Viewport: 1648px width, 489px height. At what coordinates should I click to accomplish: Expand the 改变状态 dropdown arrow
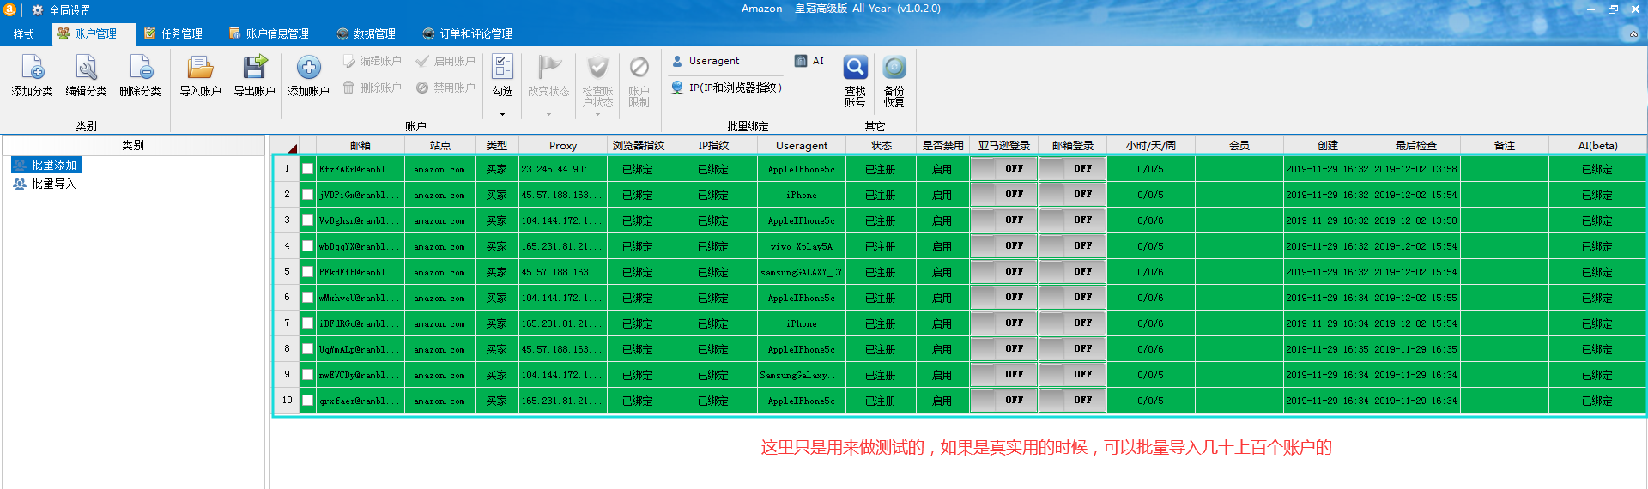point(548,114)
